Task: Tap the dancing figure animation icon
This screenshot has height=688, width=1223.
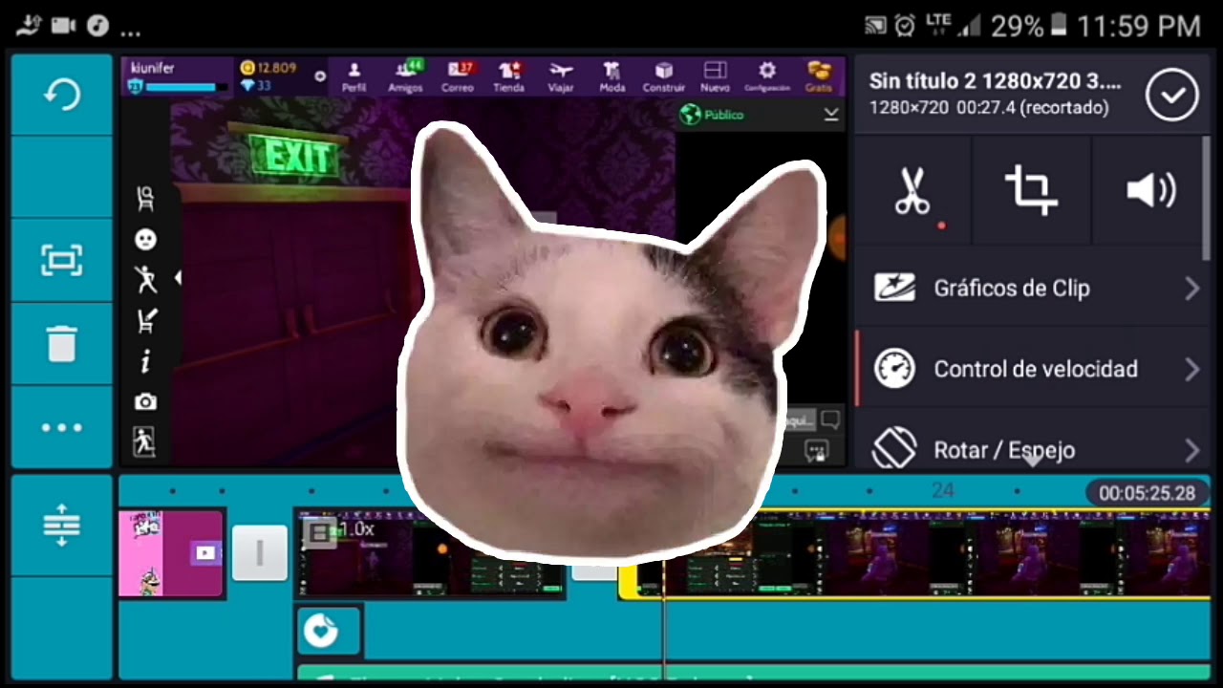Action: pyautogui.click(x=145, y=279)
